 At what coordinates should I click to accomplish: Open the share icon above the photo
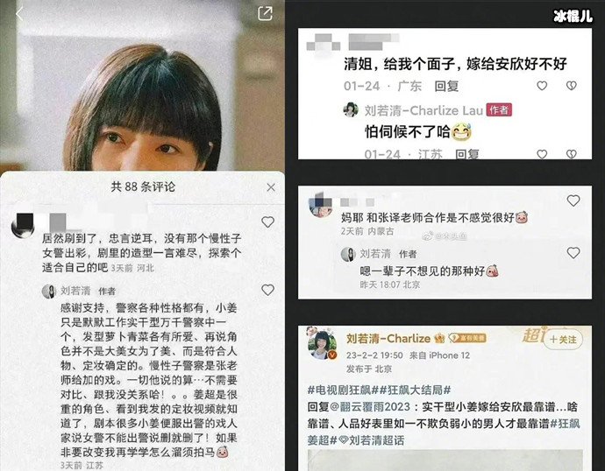coord(265,13)
